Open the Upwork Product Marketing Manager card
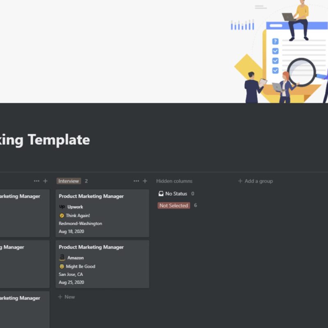Viewport: 328px width, 328px height. (102, 213)
